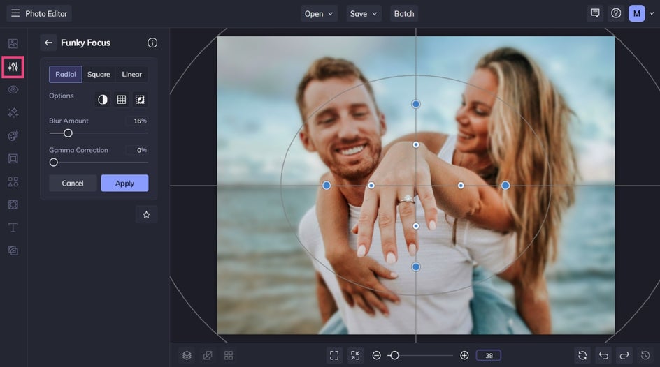660x367 pixels.
Task: Click the flatten layers icon
Action: 208,355
